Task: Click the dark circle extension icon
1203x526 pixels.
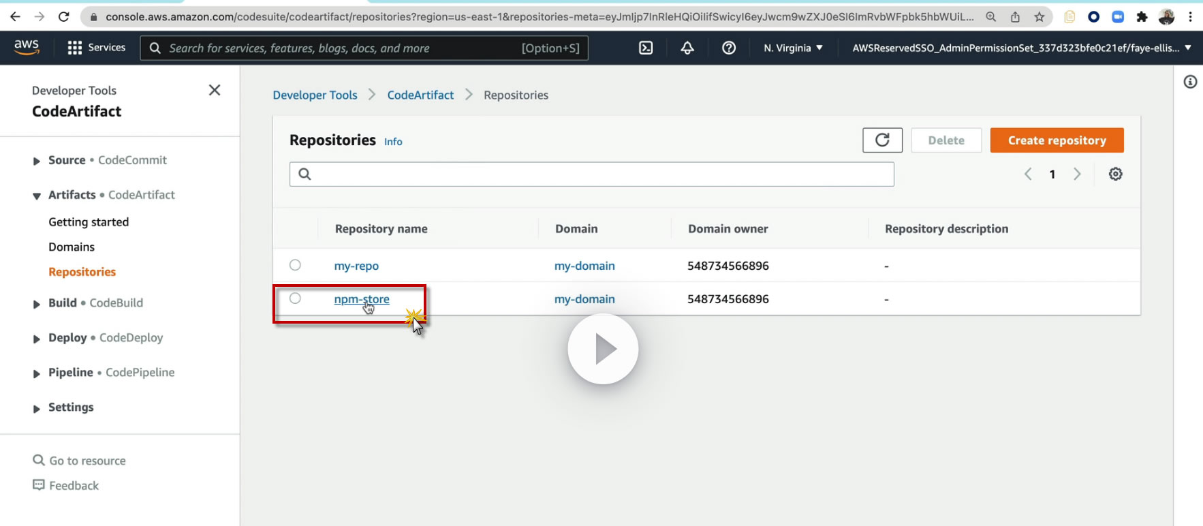Action: [1094, 17]
